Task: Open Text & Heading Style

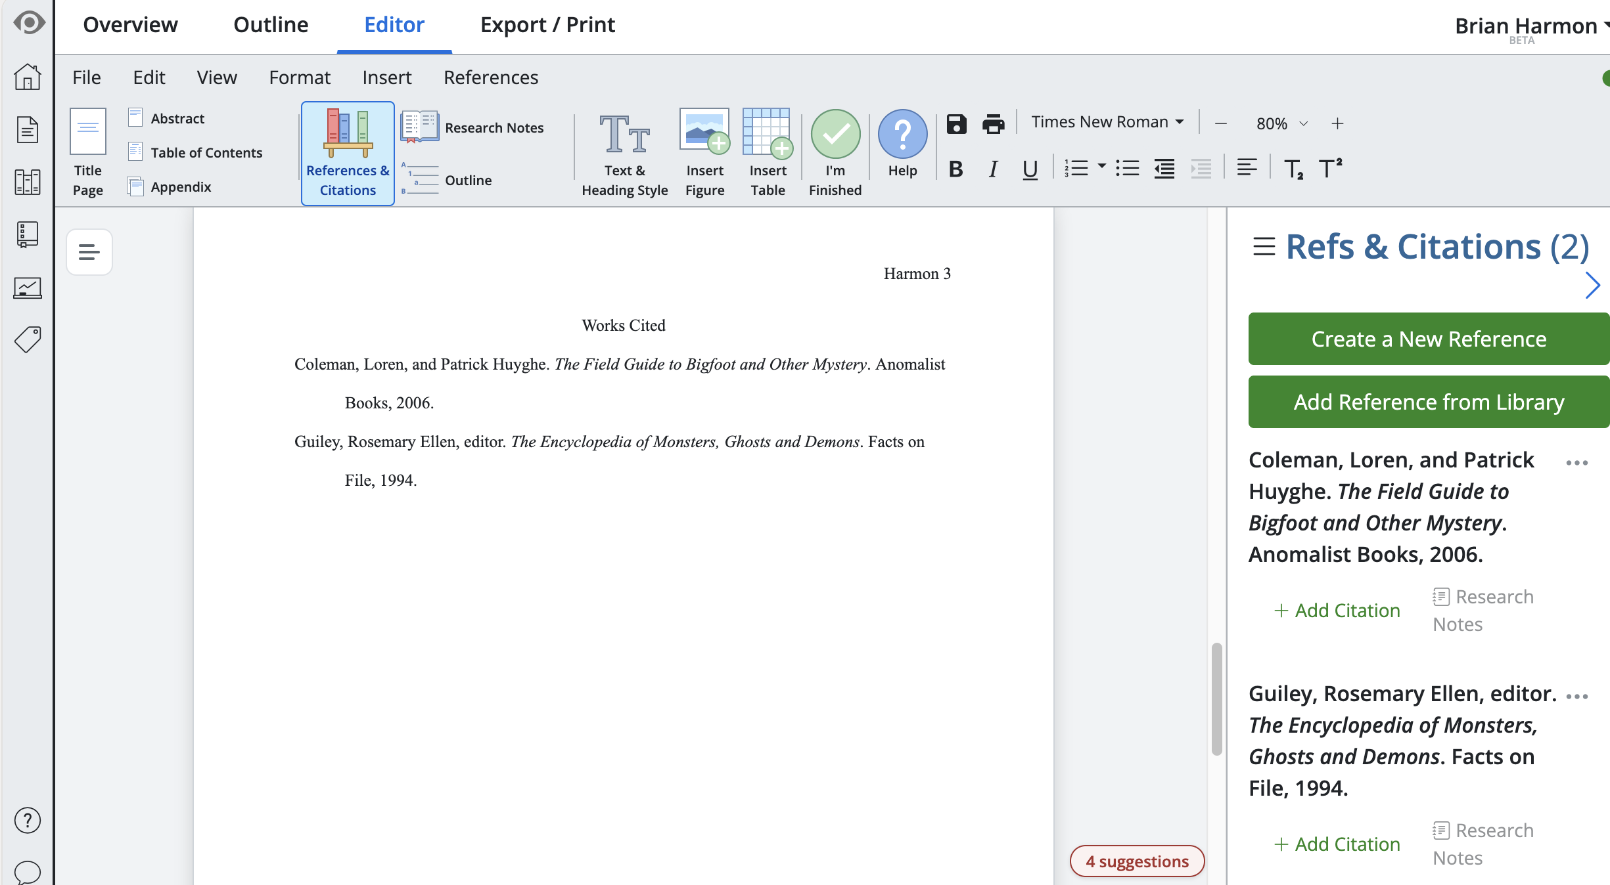Action: [x=624, y=154]
